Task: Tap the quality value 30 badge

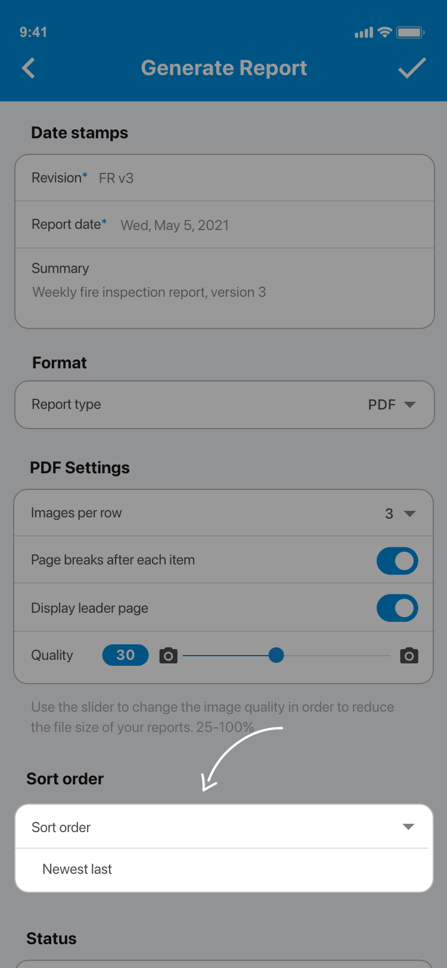Action: tap(125, 655)
